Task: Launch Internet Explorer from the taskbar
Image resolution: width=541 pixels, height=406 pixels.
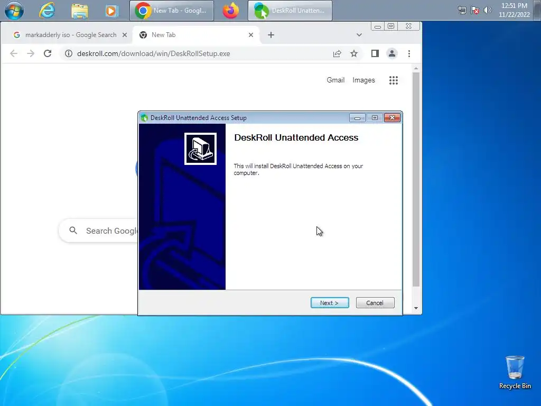Action: [x=47, y=11]
